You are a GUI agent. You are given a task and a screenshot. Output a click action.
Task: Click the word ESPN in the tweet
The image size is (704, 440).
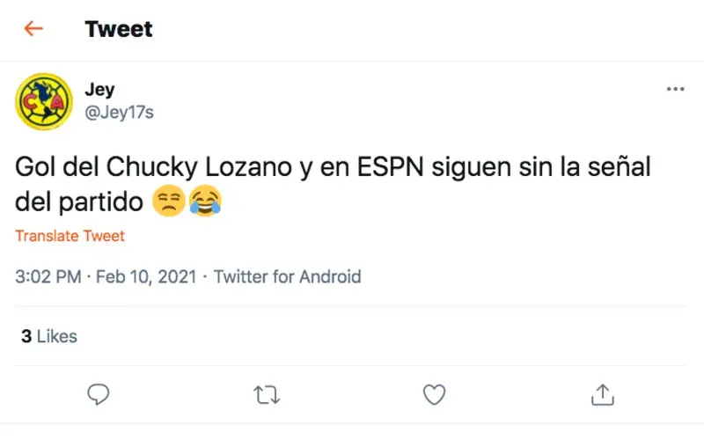tap(390, 167)
